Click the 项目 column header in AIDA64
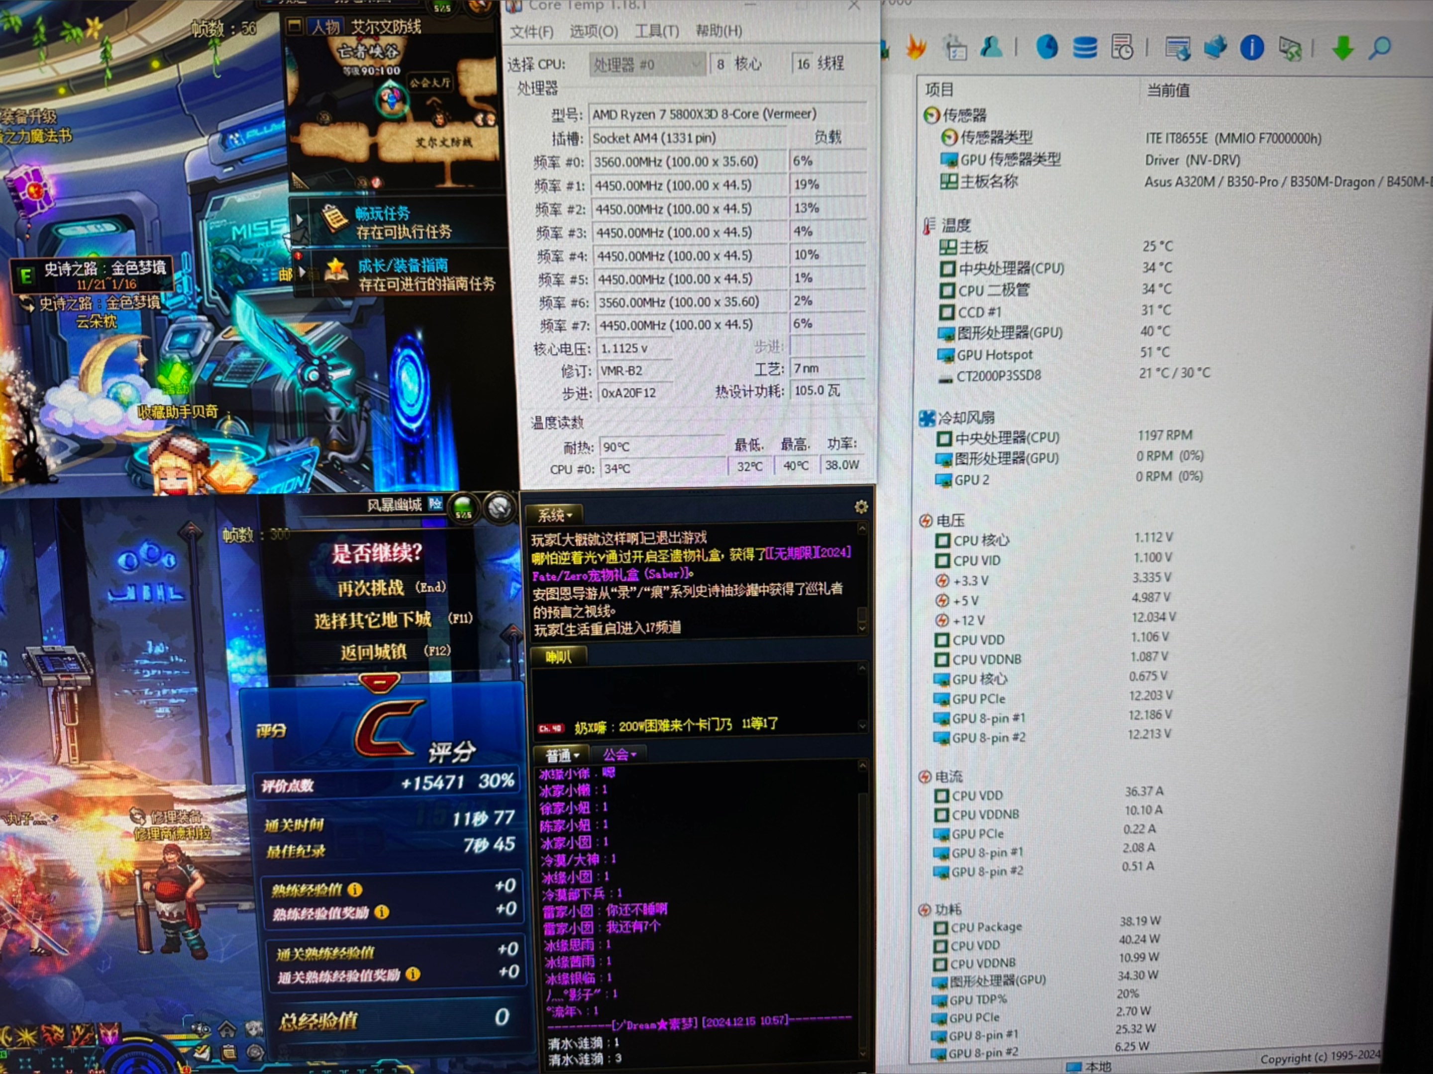The height and width of the screenshot is (1074, 1433). tap(939, 89)
